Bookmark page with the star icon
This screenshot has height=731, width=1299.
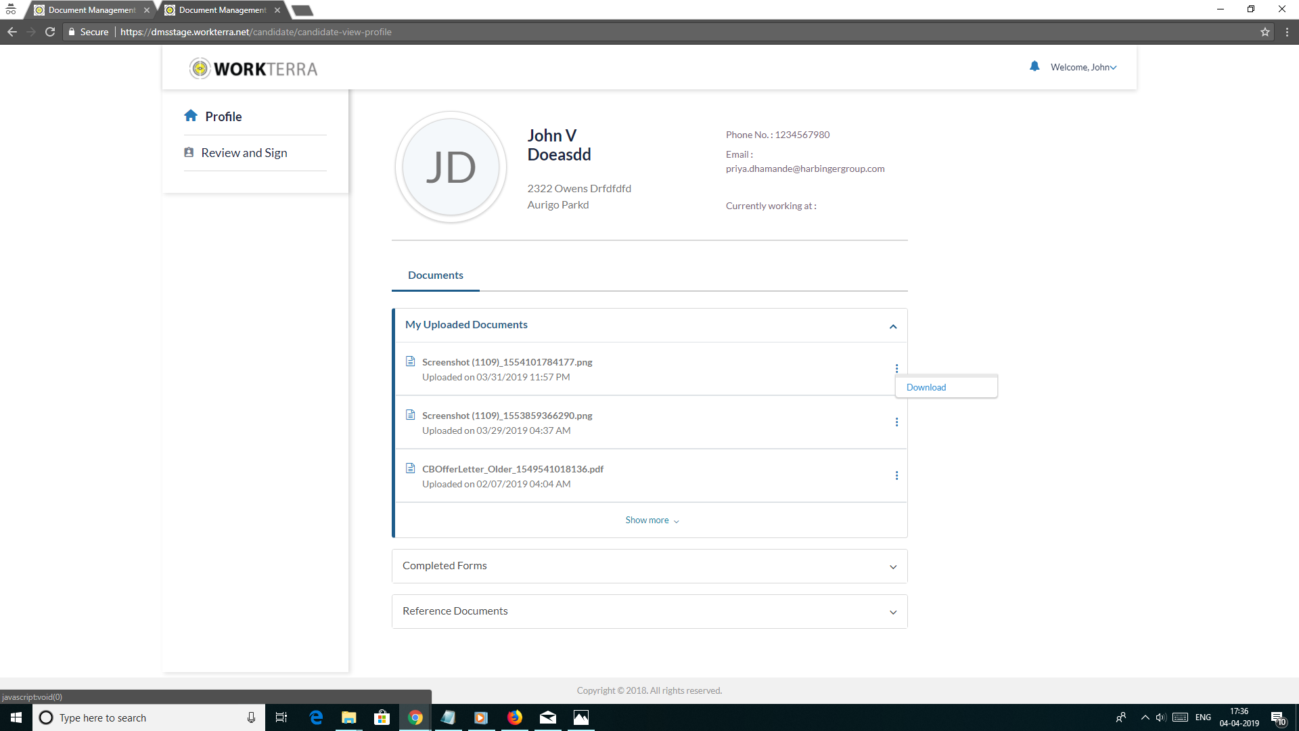point(1264,32)
